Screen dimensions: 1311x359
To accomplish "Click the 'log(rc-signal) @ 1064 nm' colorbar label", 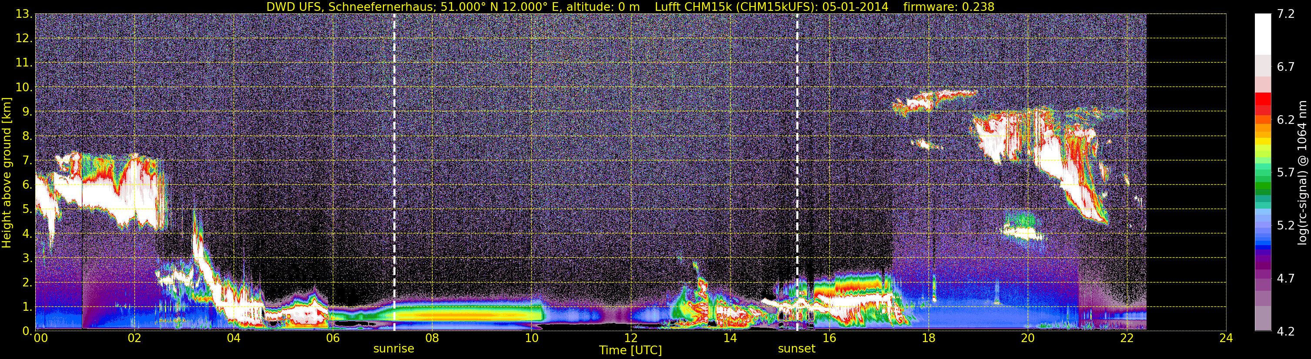I will coord(1303,173).
